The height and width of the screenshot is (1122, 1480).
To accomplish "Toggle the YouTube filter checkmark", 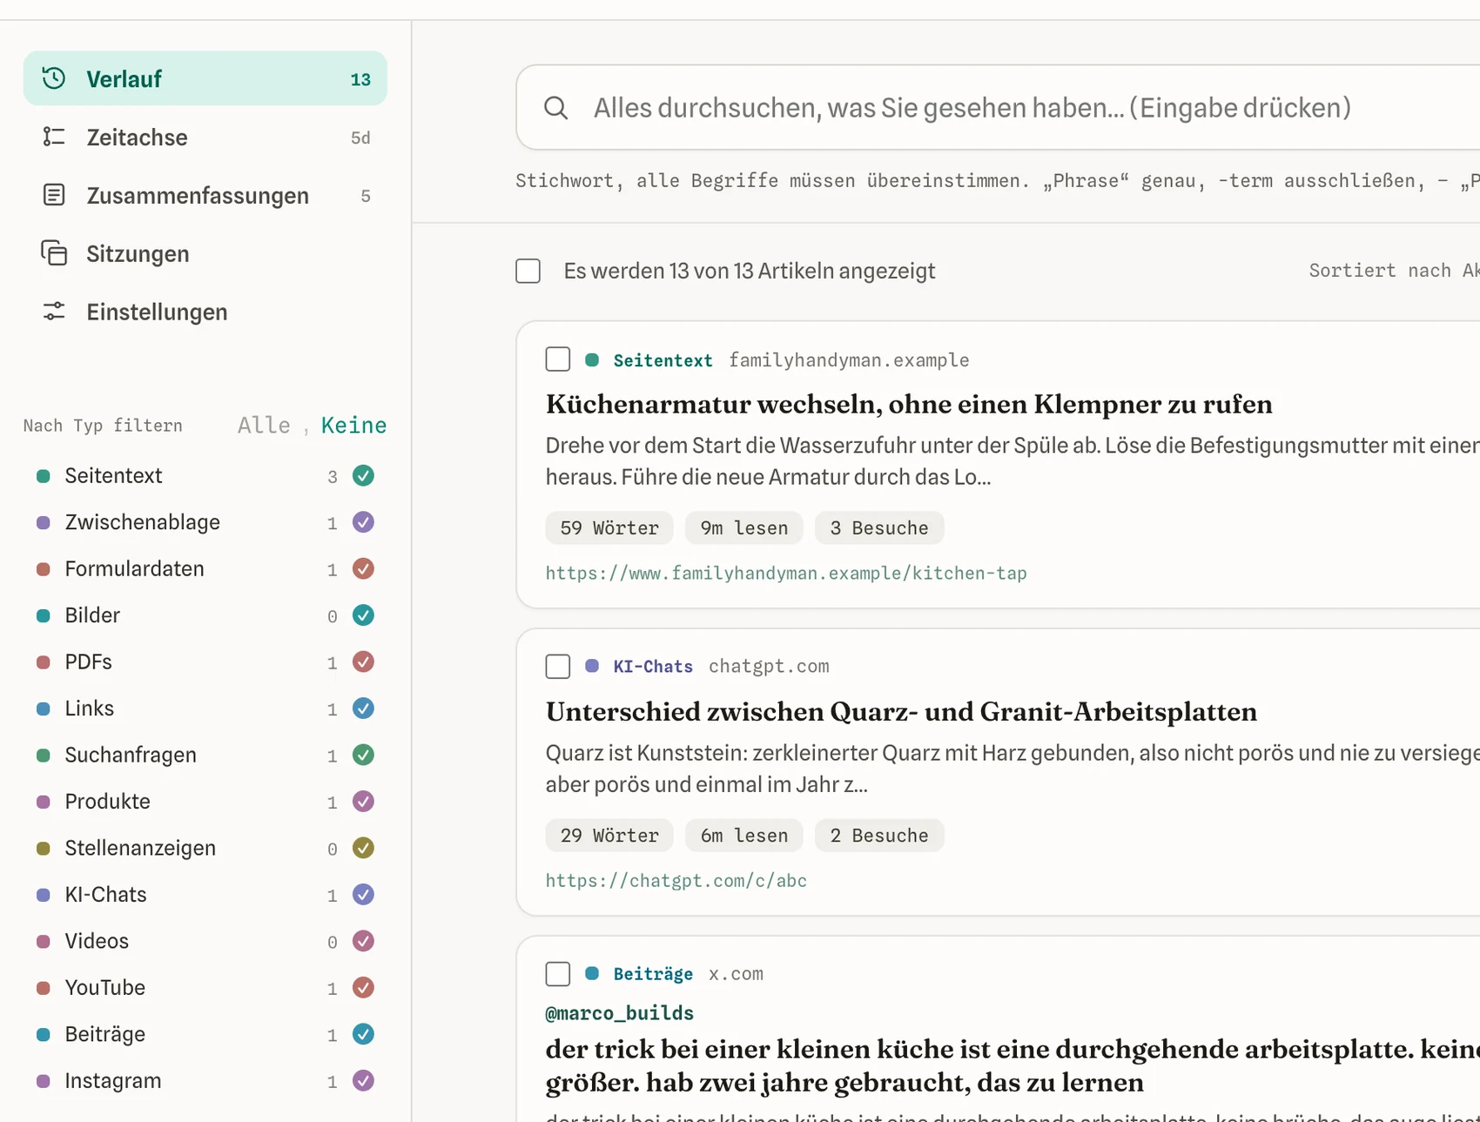I will coord(363,987).
